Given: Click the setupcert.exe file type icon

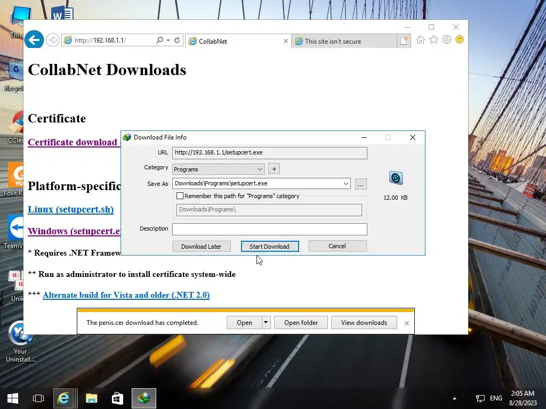Looking at the screenshot, I should 396,178.
